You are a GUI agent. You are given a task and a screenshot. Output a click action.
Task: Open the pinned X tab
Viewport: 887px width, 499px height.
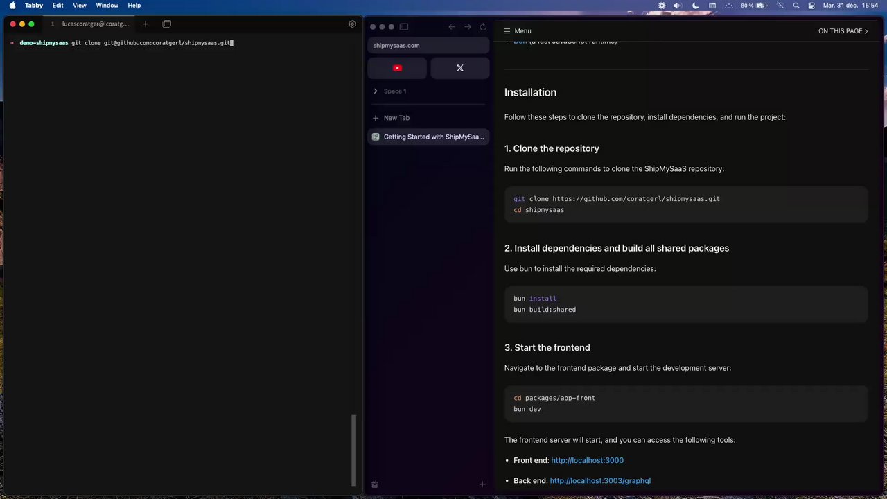(459, 68)
